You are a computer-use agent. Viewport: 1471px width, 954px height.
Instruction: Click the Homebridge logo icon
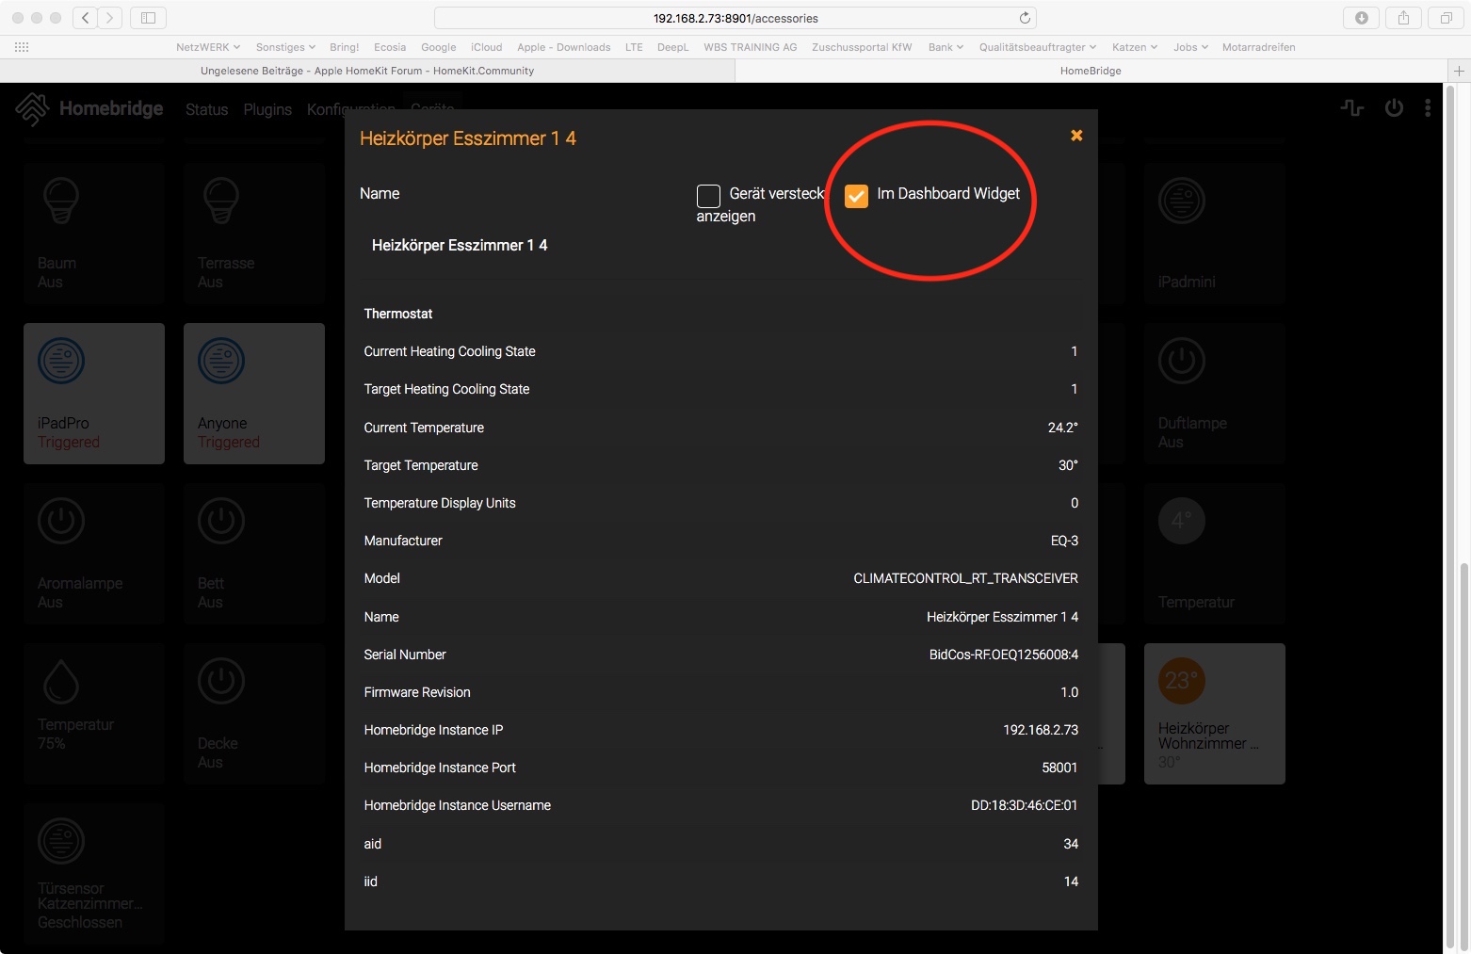32,109
